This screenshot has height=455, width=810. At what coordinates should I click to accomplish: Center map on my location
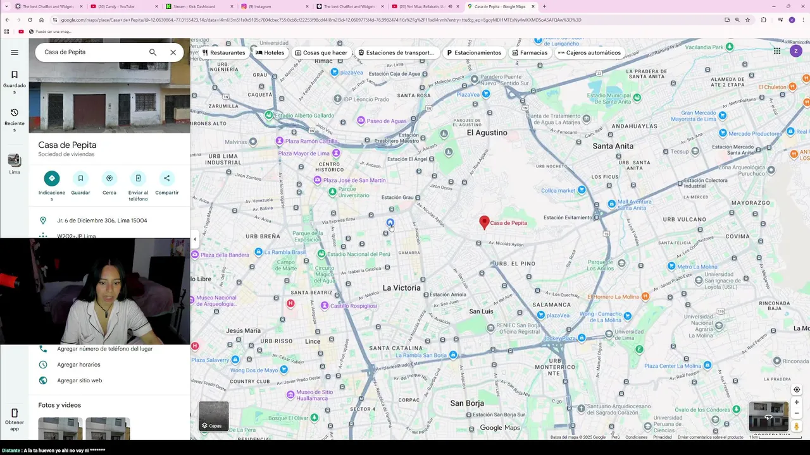click(x=797, y=390)
